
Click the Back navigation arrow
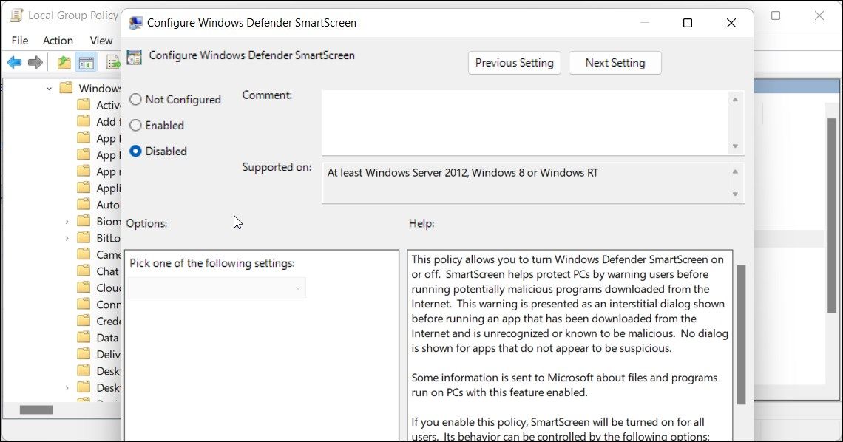click(x=13, y=62)
